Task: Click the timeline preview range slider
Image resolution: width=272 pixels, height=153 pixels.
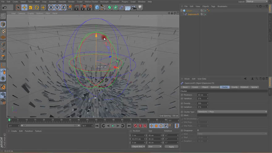Action: pyautogui.click(x=50, y=125)
